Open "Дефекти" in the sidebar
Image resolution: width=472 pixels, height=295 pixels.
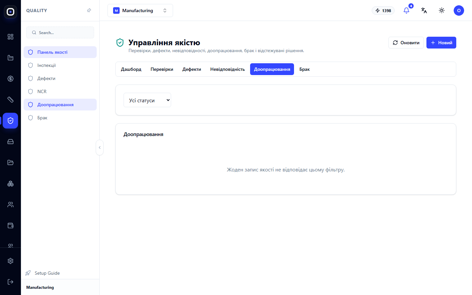coord(60,78)
